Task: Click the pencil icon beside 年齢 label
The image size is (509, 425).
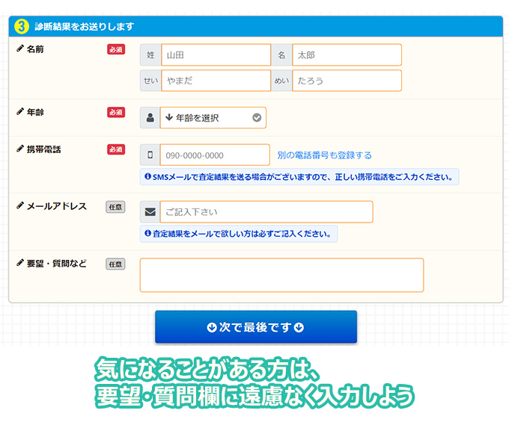Action: point(20,111)
